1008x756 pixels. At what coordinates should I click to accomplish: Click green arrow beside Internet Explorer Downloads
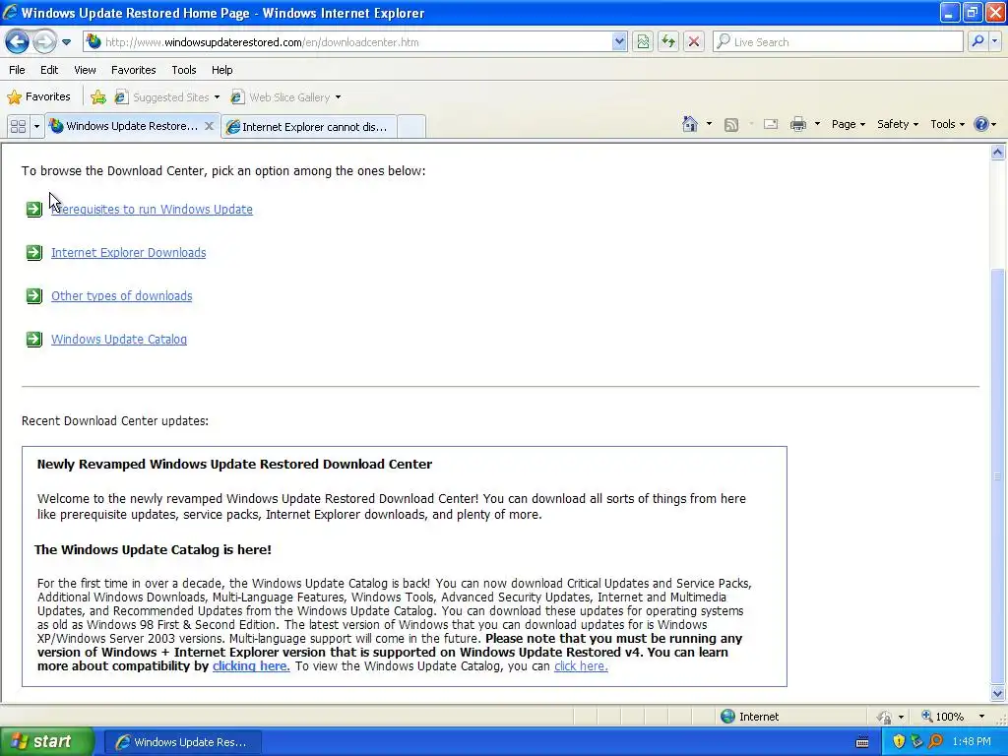click(x=34, y=253)
